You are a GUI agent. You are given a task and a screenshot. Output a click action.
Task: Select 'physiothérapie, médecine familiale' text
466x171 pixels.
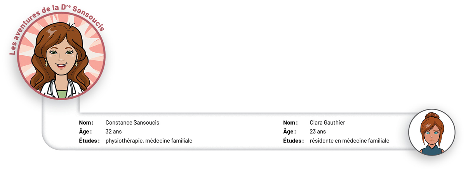click(x=149, y=141)
